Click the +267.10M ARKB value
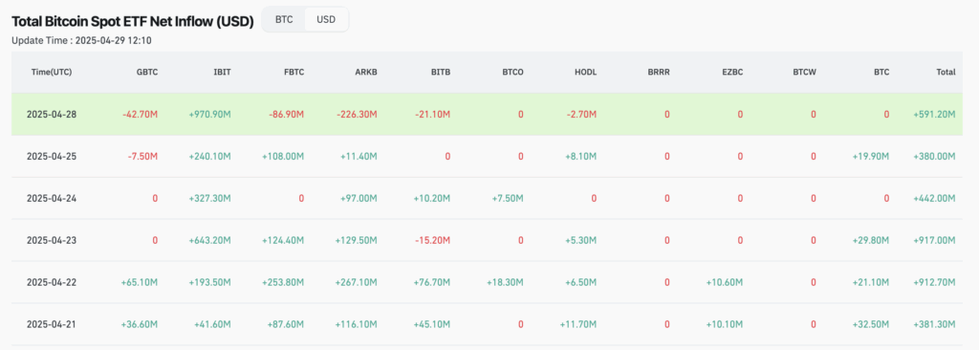This screenshot has height=350, width=979. (x=356, y=282)
